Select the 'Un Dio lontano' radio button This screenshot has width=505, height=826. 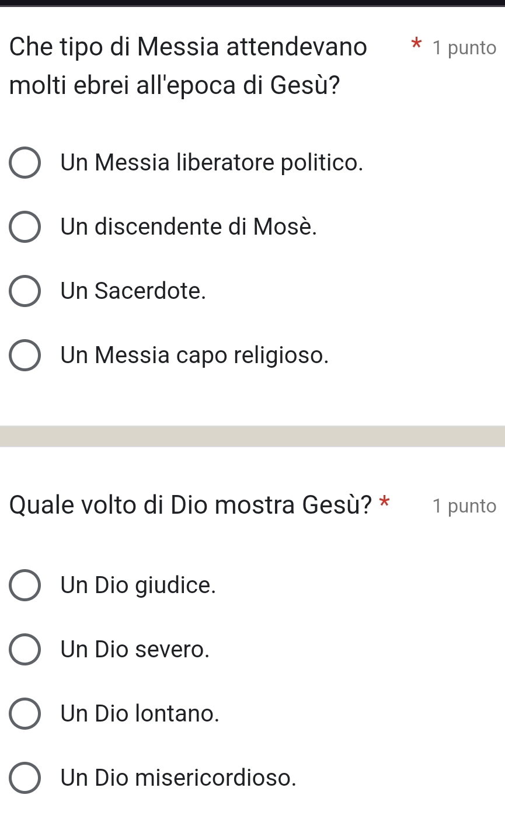tap(25, 713)
